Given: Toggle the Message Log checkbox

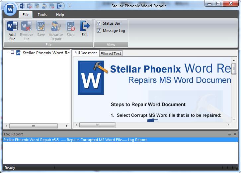Looking at the screenshot, I should (x=99, y=31).
